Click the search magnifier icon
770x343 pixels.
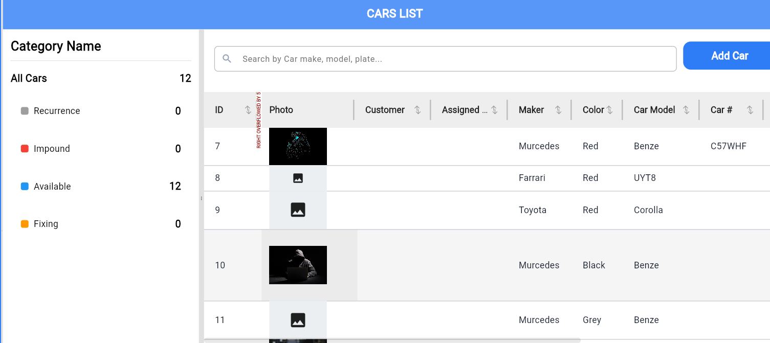point(227,59)
